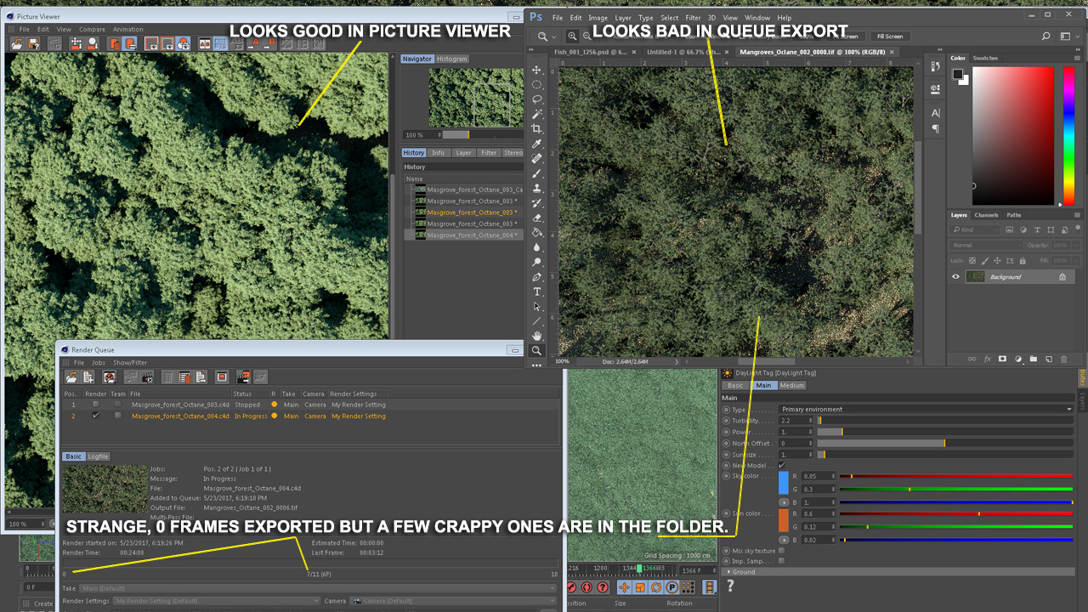Toggle the New Model checkbox
This screenshot has height=612, width=1088.
click(782, 466)
